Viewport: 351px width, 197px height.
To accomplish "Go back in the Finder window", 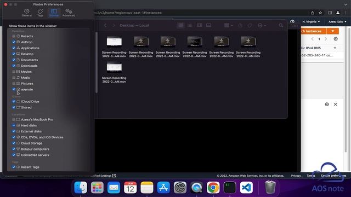I will tap(105, 26).
